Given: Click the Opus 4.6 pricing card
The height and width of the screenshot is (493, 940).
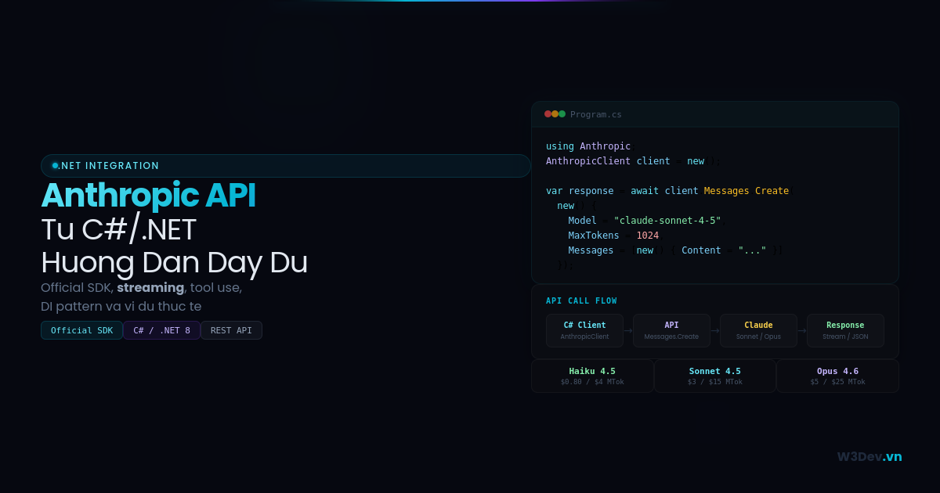Looking at the screenshot, I should point(837,376).
